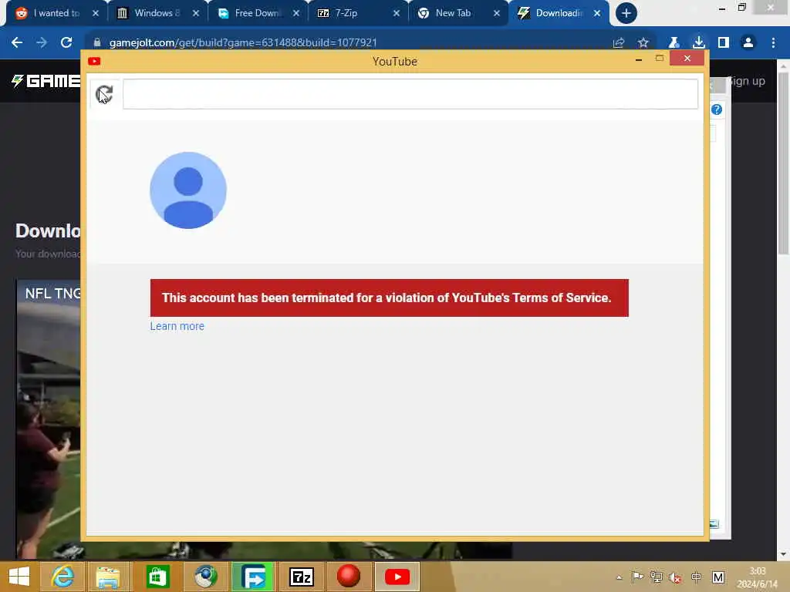Click the blue help question mark icon
The width and height of the screenshot is (790, 592).
(717, 109)
